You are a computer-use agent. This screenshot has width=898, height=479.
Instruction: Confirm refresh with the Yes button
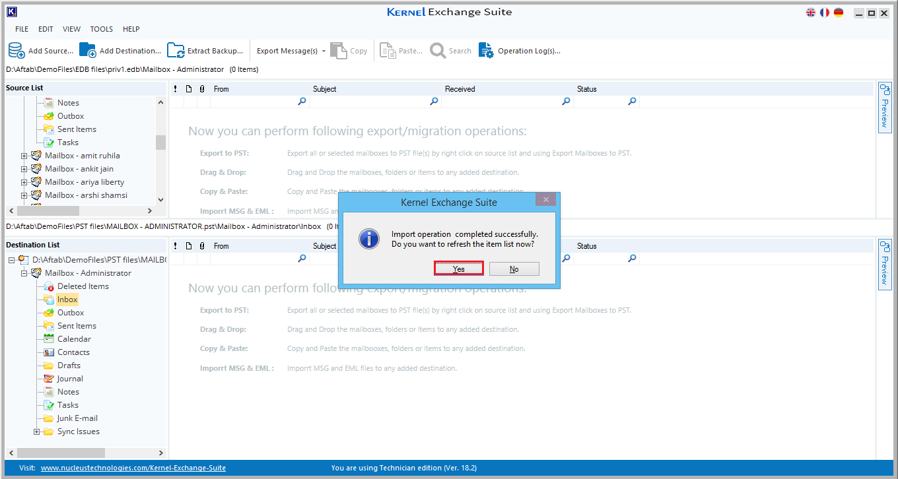click(x=459, y=269)
